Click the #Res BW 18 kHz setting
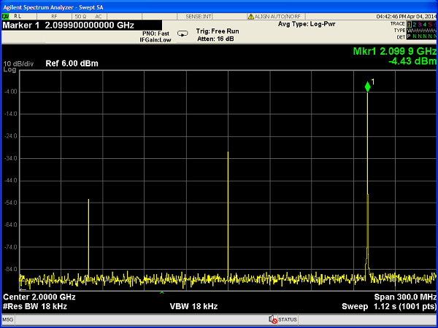The height and width of the screenshot is (328, 438). point(35,307)
